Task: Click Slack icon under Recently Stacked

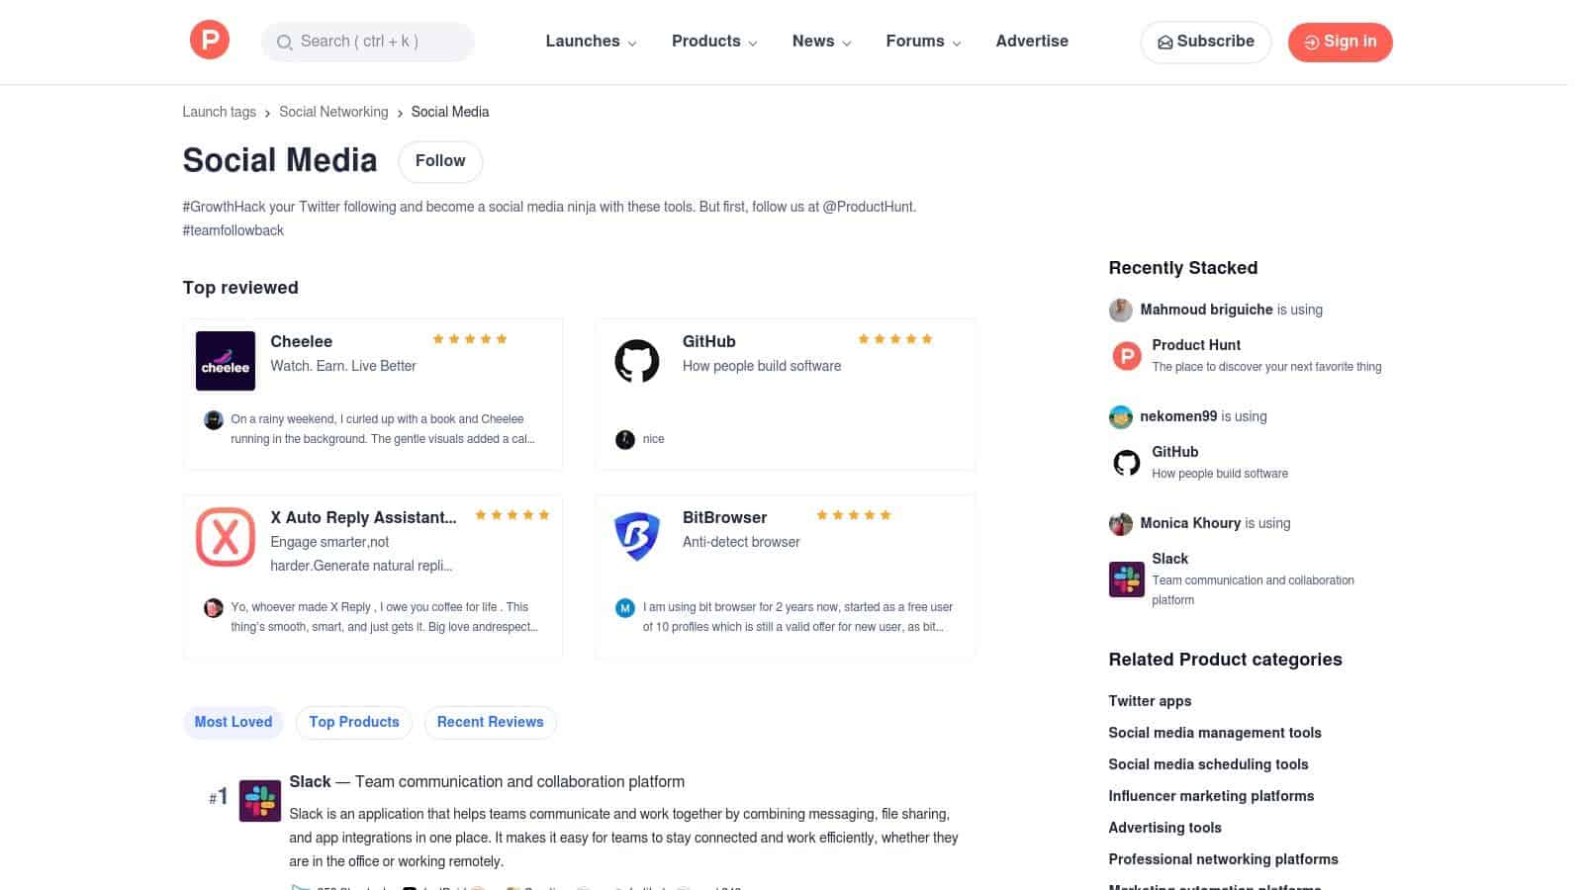Action: click(x=1126, y=578)
